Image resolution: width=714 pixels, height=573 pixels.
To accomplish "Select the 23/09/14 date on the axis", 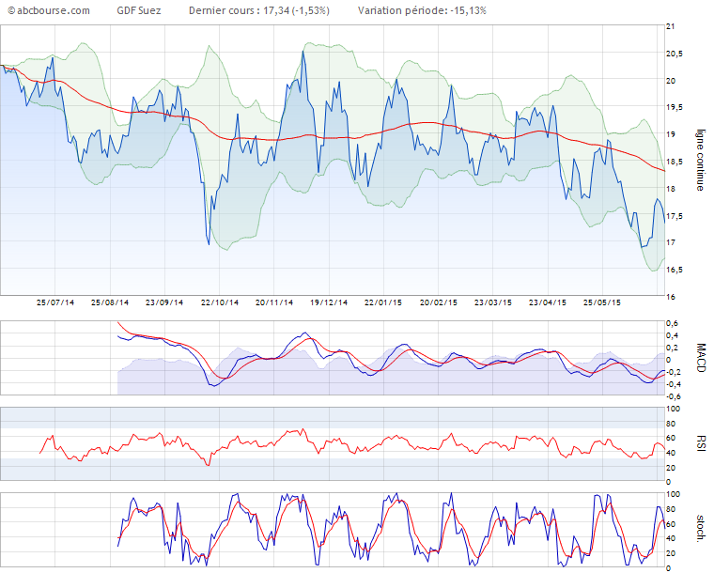I will click(164, 303).
